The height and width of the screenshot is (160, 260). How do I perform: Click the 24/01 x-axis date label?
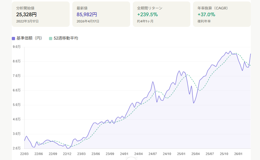124,154
